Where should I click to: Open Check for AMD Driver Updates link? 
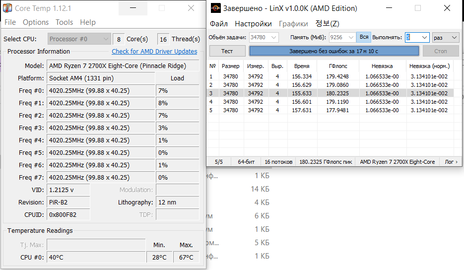tap(154, 51)
